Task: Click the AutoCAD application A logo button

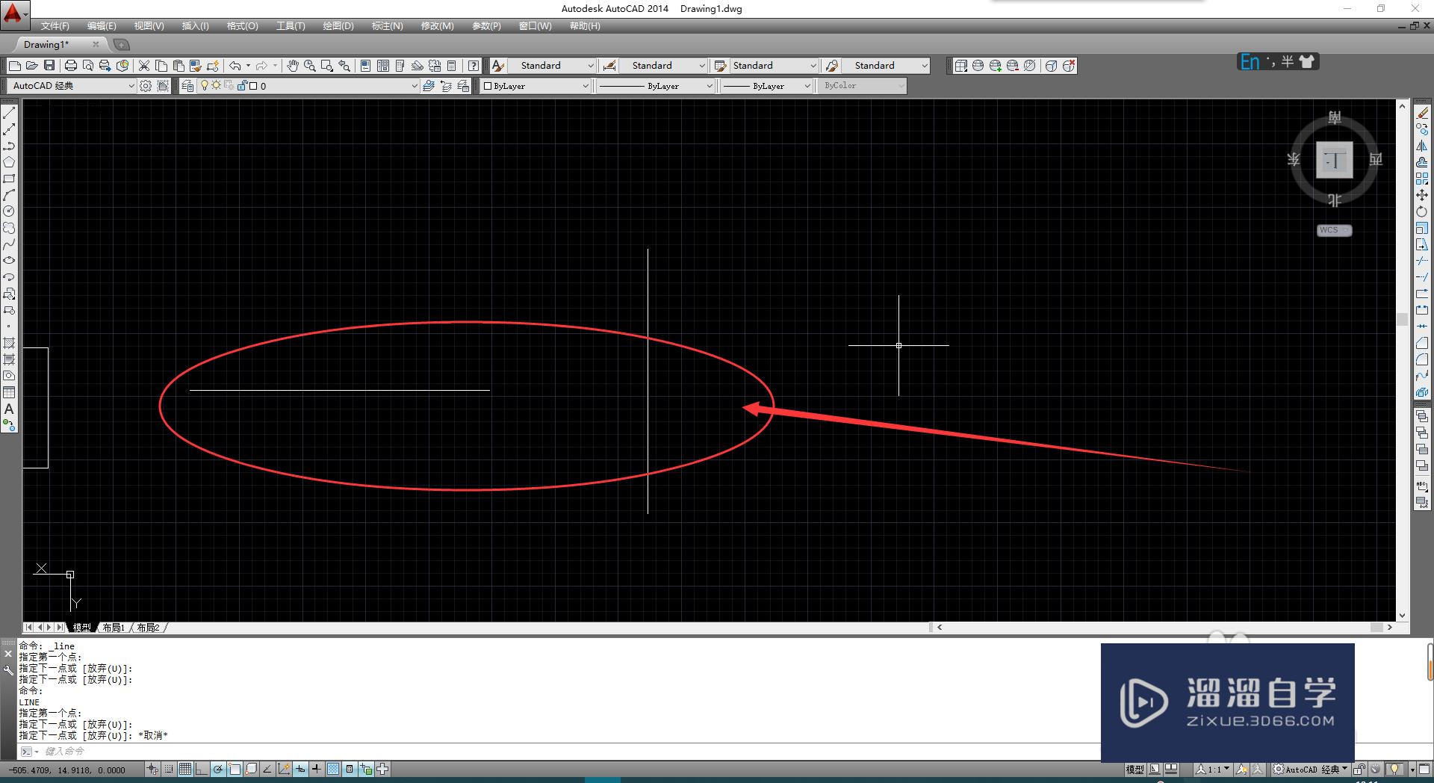Action: pos(14,14)
